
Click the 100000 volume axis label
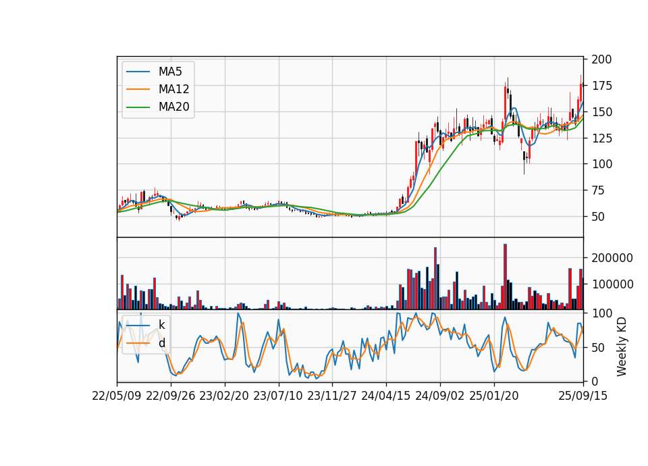click(x=612, y=284)
